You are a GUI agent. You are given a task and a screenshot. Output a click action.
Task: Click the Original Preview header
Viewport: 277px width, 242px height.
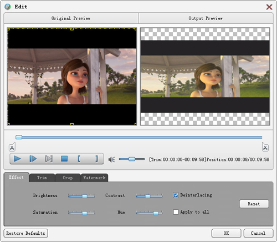coord(71,18)
